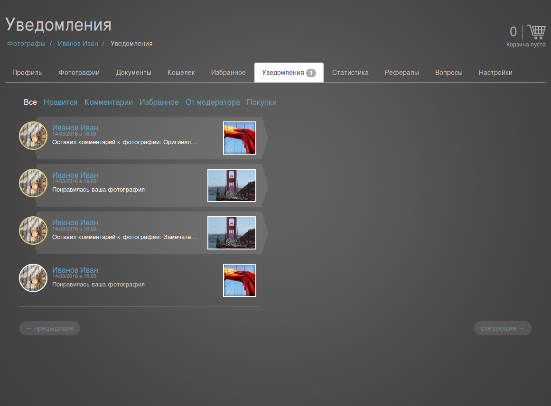This screenshot has width=551, height=406.
Task: Go to the Статистика tab
Action: pos(350,73)
